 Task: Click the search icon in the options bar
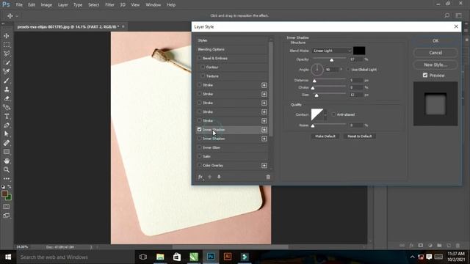pyautogui.click(x=447, y=15)
